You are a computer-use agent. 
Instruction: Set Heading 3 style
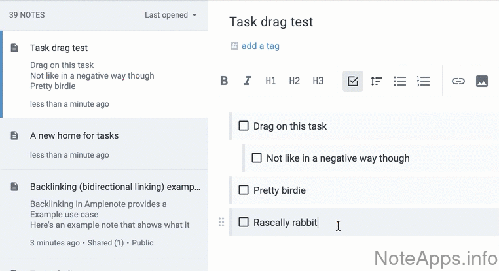click(318, 81)
